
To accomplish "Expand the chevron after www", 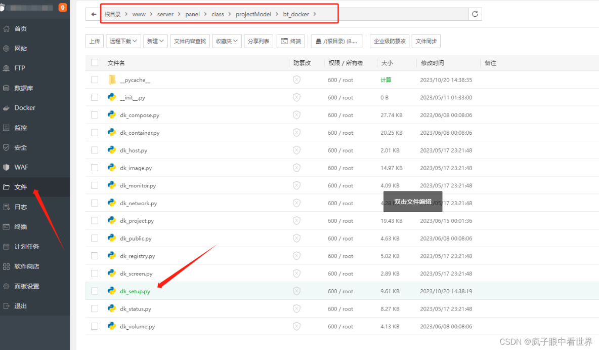I will [x=151, y=14].
